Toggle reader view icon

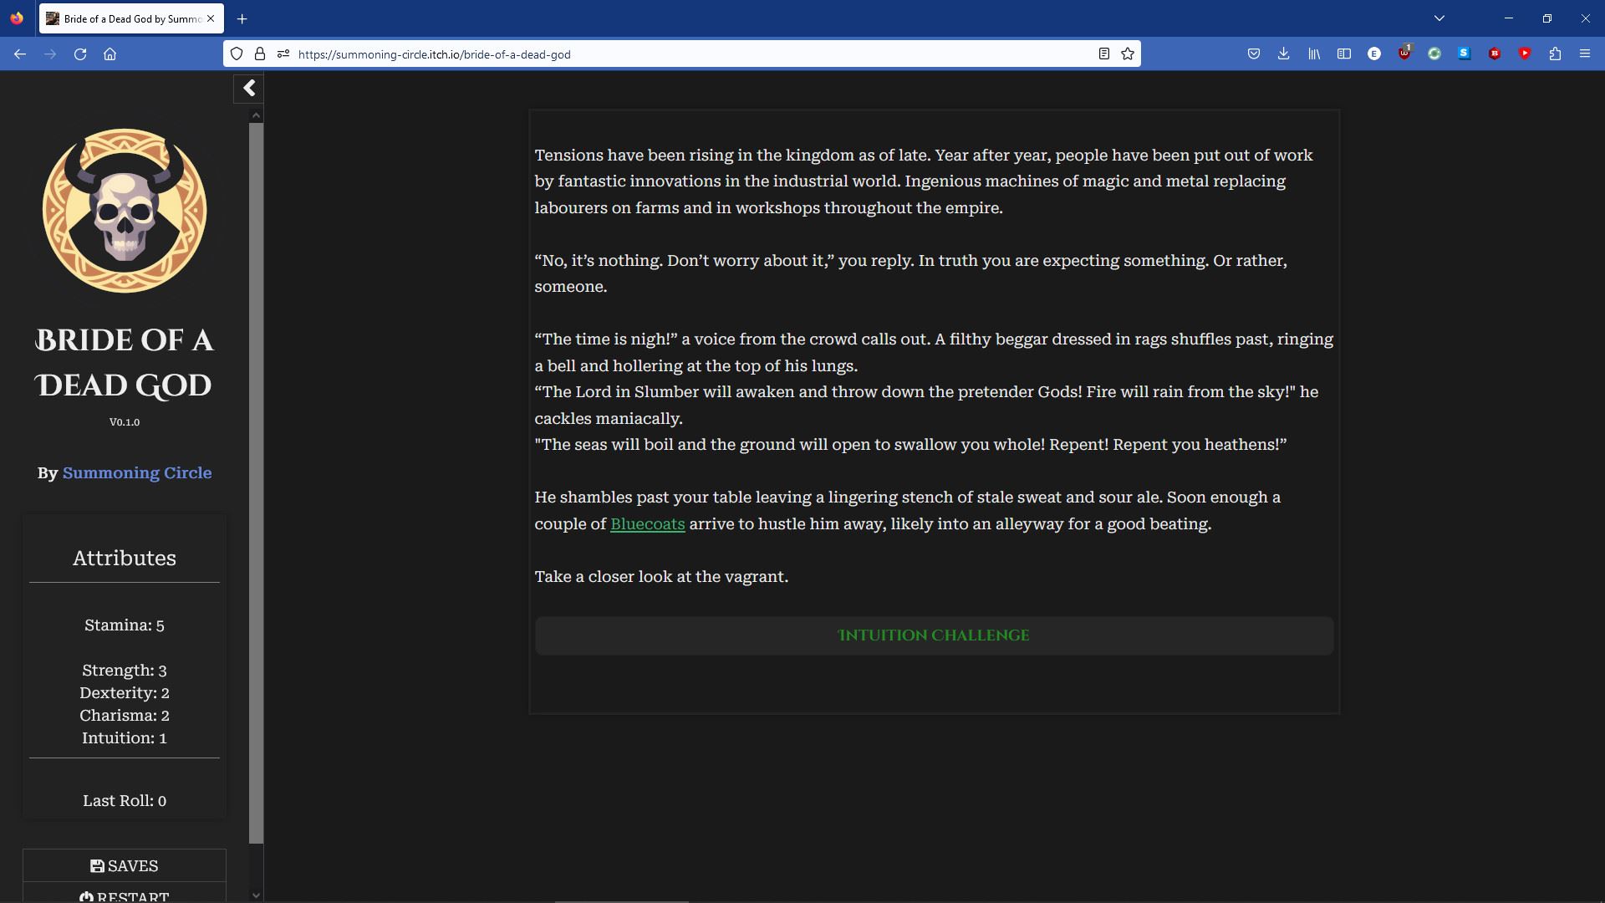pyautogui.click(x=1103, y=54)
